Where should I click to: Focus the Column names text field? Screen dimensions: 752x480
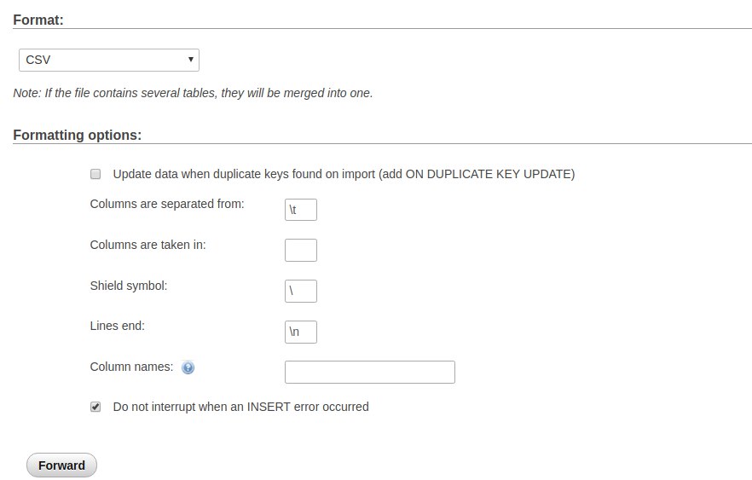(x=369, y=373)
